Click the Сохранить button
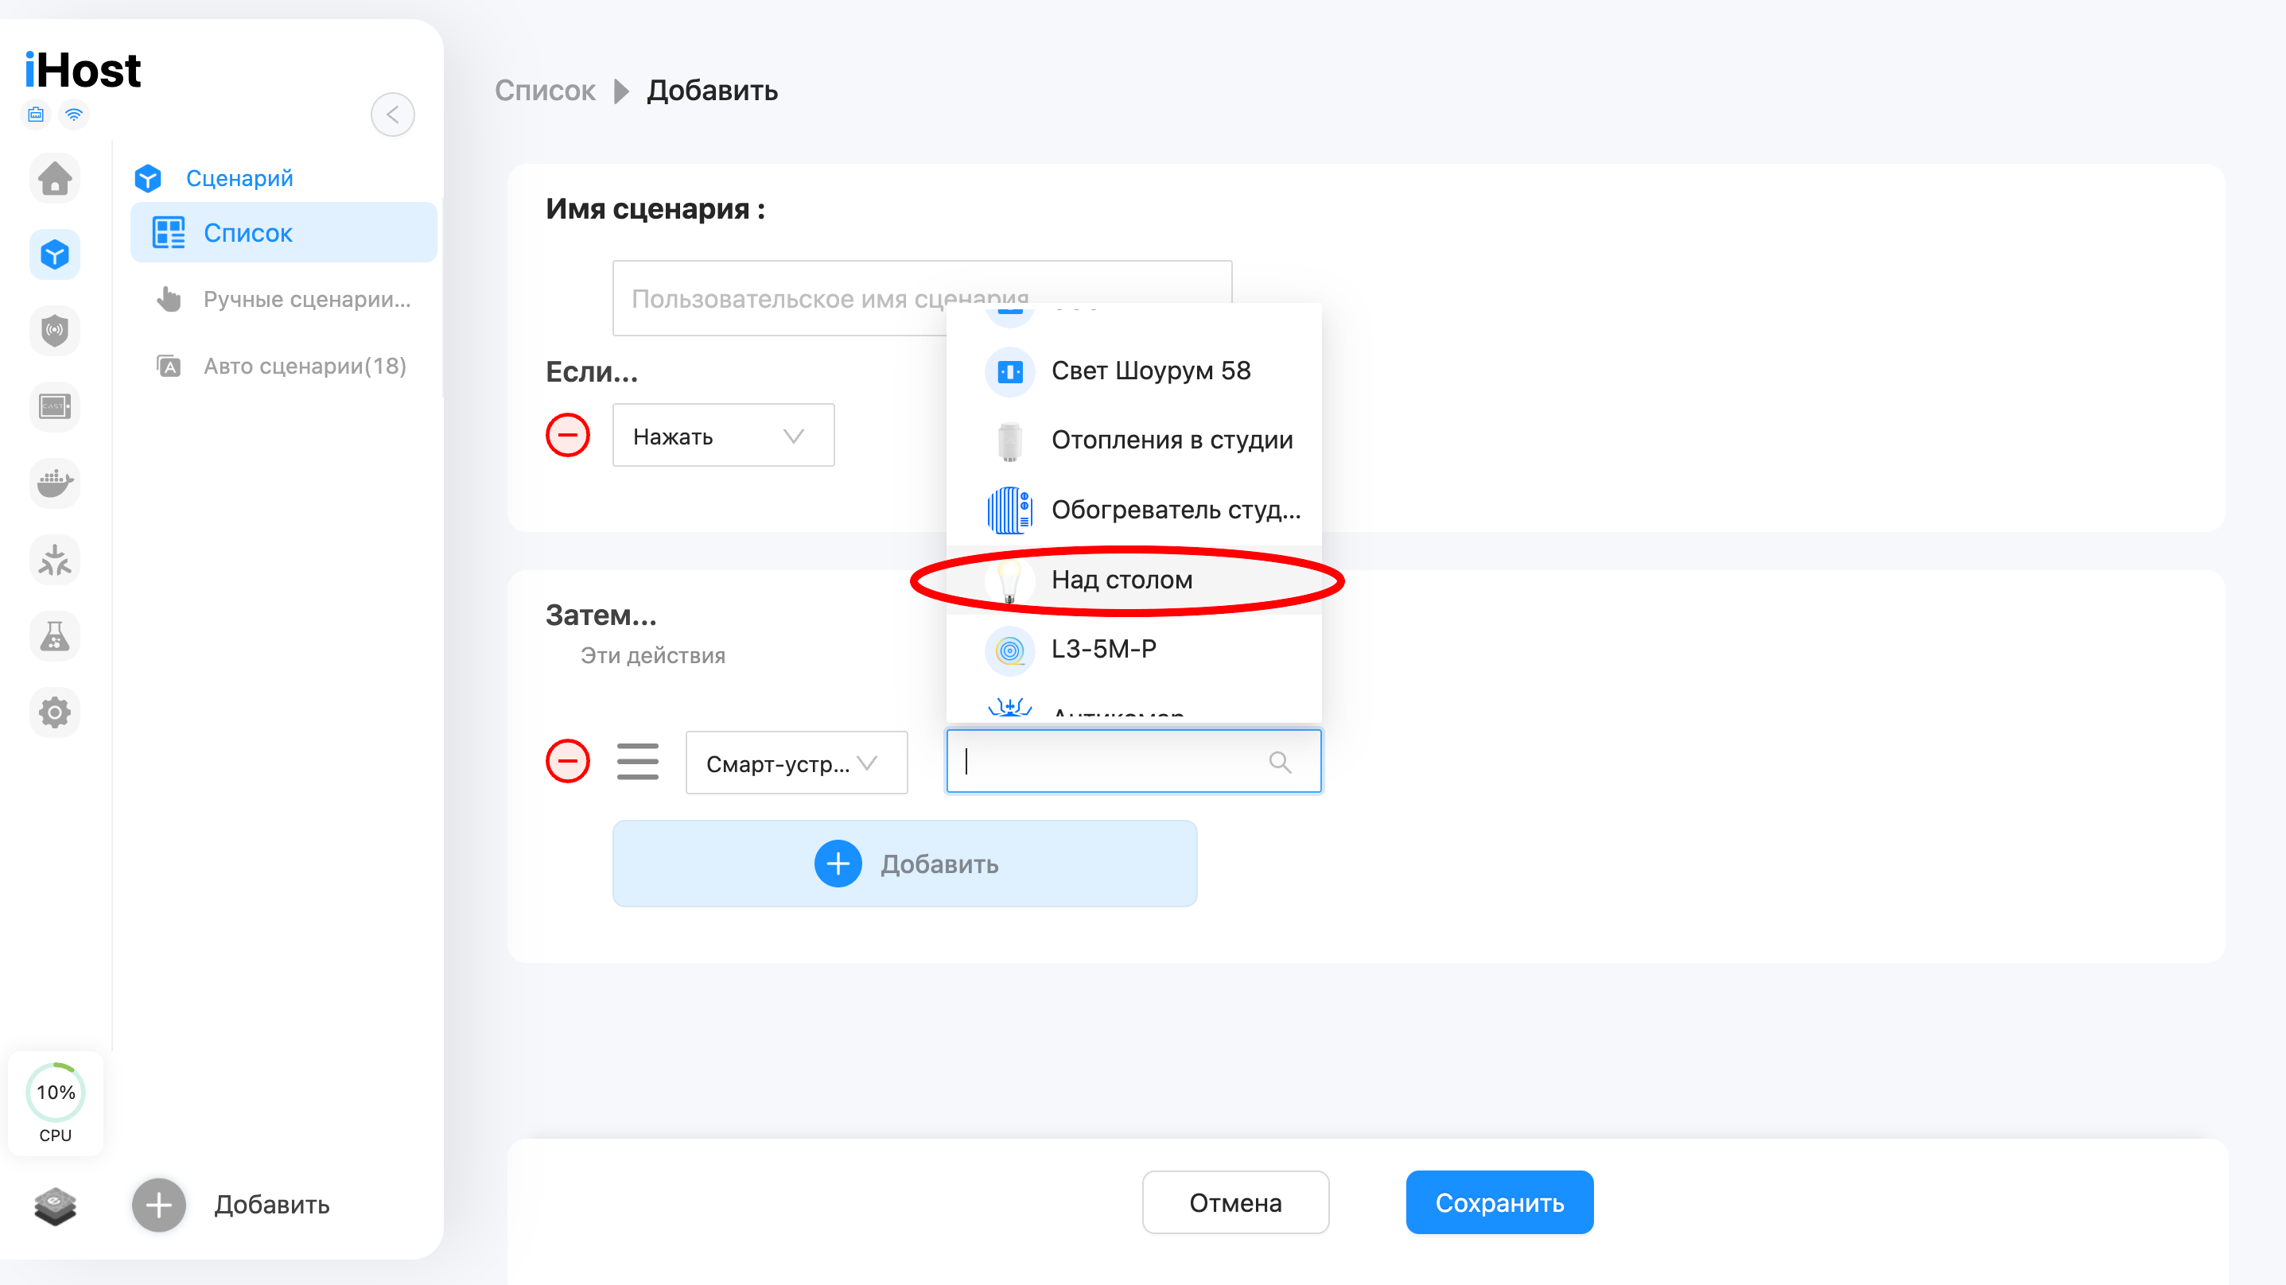The width and height of the screenshot is (2286, 1285). click(x=1499, y=1202)
